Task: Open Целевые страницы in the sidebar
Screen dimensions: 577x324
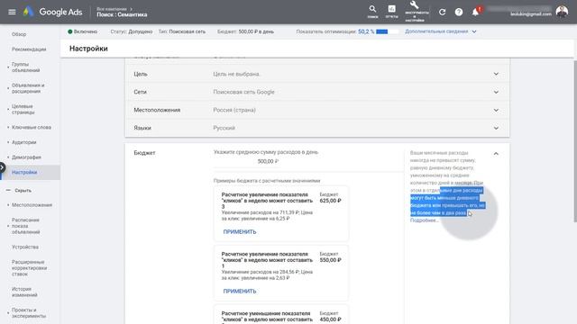Action: pyautogui.click(x=23, y=109)
